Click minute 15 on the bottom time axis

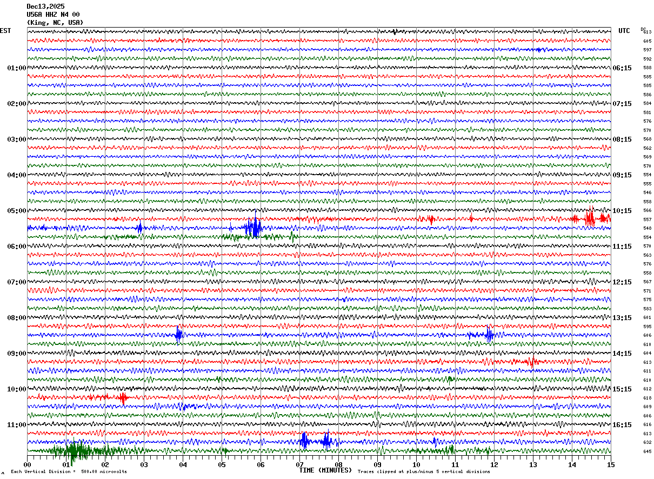611,464
